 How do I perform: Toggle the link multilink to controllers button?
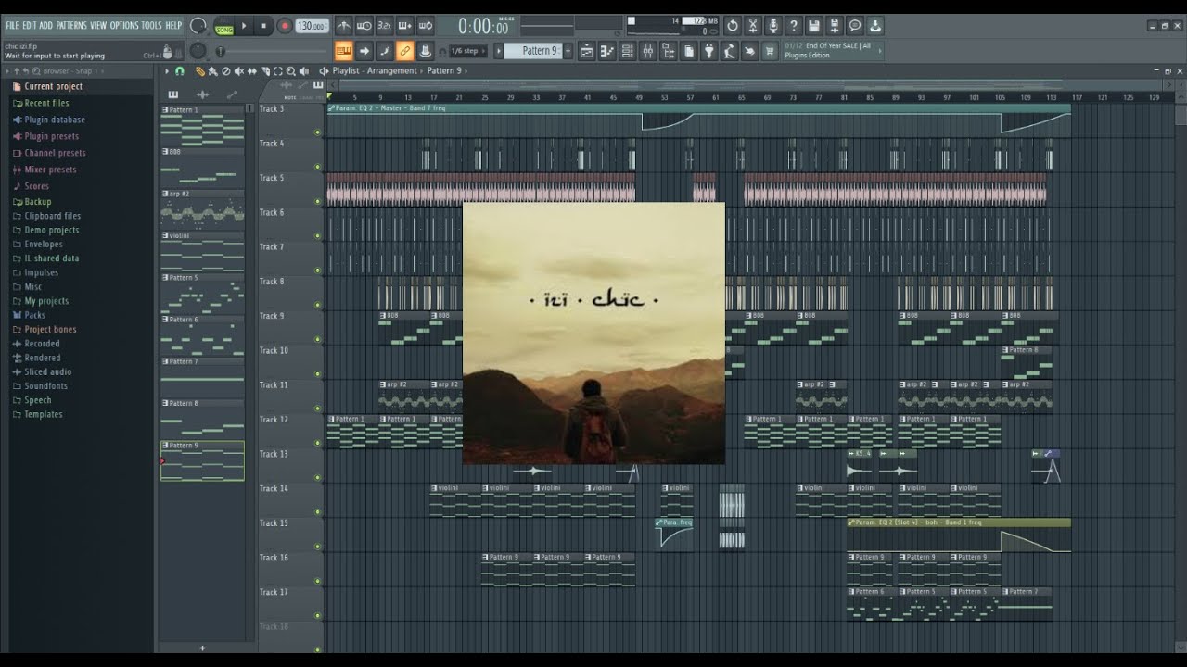[x=404, y=51]
